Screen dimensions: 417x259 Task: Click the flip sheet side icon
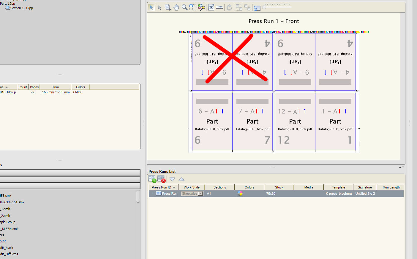click(257, 8)
